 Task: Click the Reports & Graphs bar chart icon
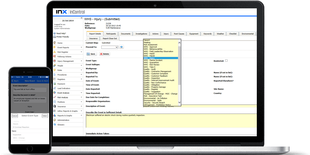coord(55,116)
